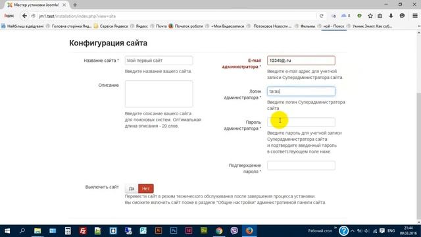
Task: Open Потоковое Новости bookmark
Action: (x=269, y=26)
